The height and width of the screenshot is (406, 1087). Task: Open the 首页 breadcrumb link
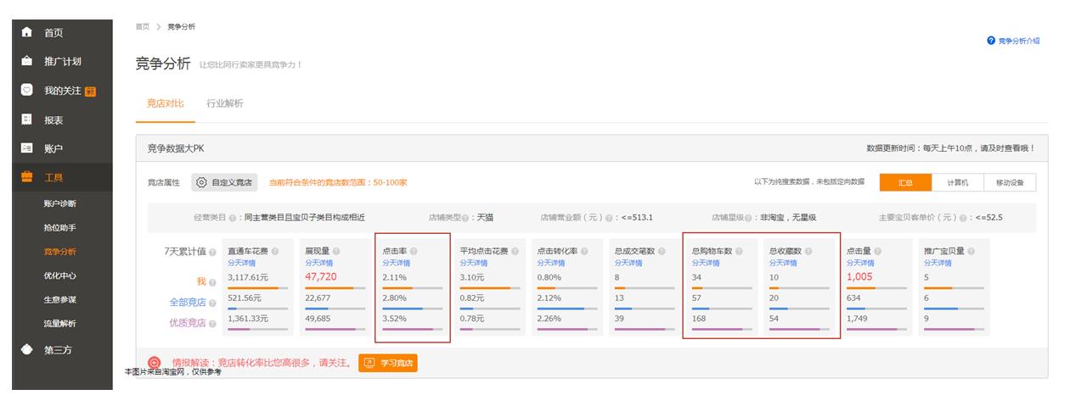coord(142,27)
